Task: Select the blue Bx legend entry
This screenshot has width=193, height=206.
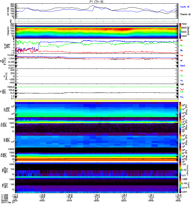Action: pos(182,50)
